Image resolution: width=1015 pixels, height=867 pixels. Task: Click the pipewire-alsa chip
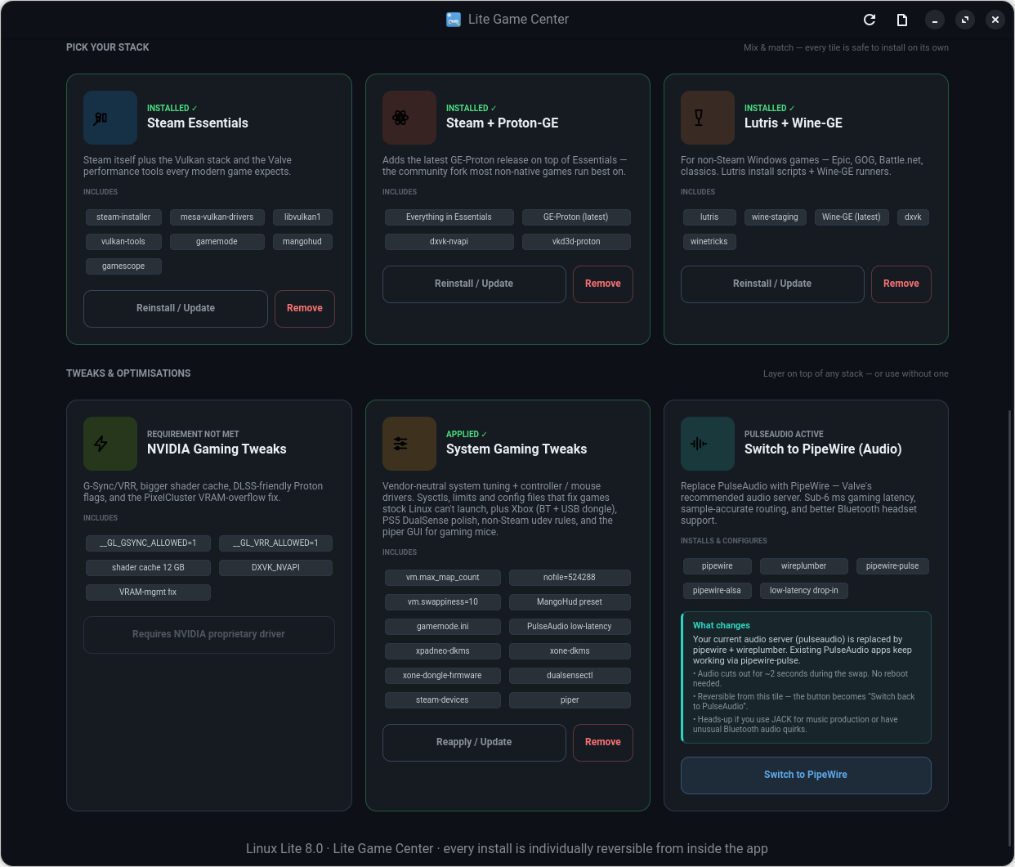[718, 591]
